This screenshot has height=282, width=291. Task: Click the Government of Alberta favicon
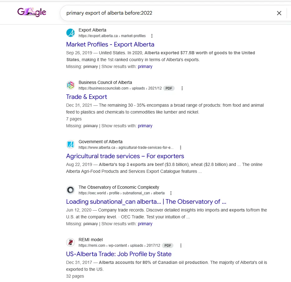coord(71,144)
